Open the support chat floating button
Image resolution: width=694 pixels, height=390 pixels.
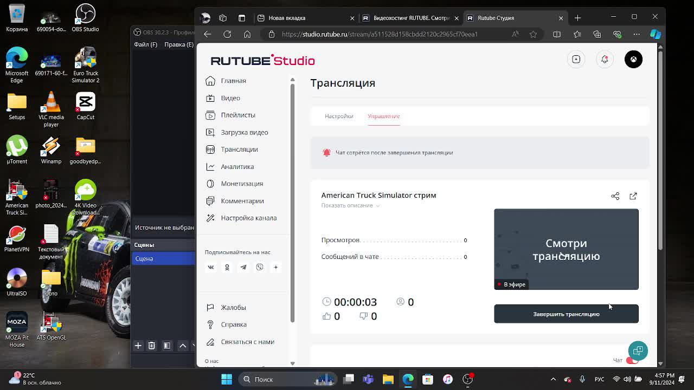(638, 350)
